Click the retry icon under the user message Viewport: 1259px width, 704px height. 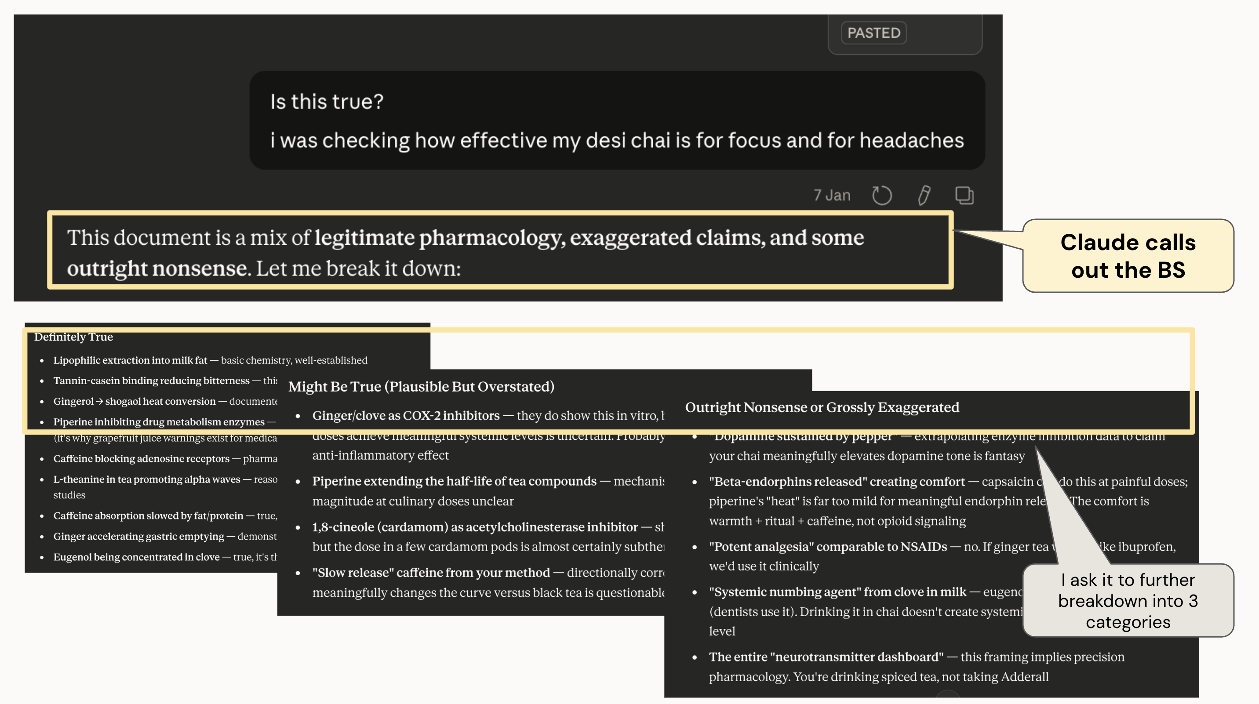[x=882, y=196]
